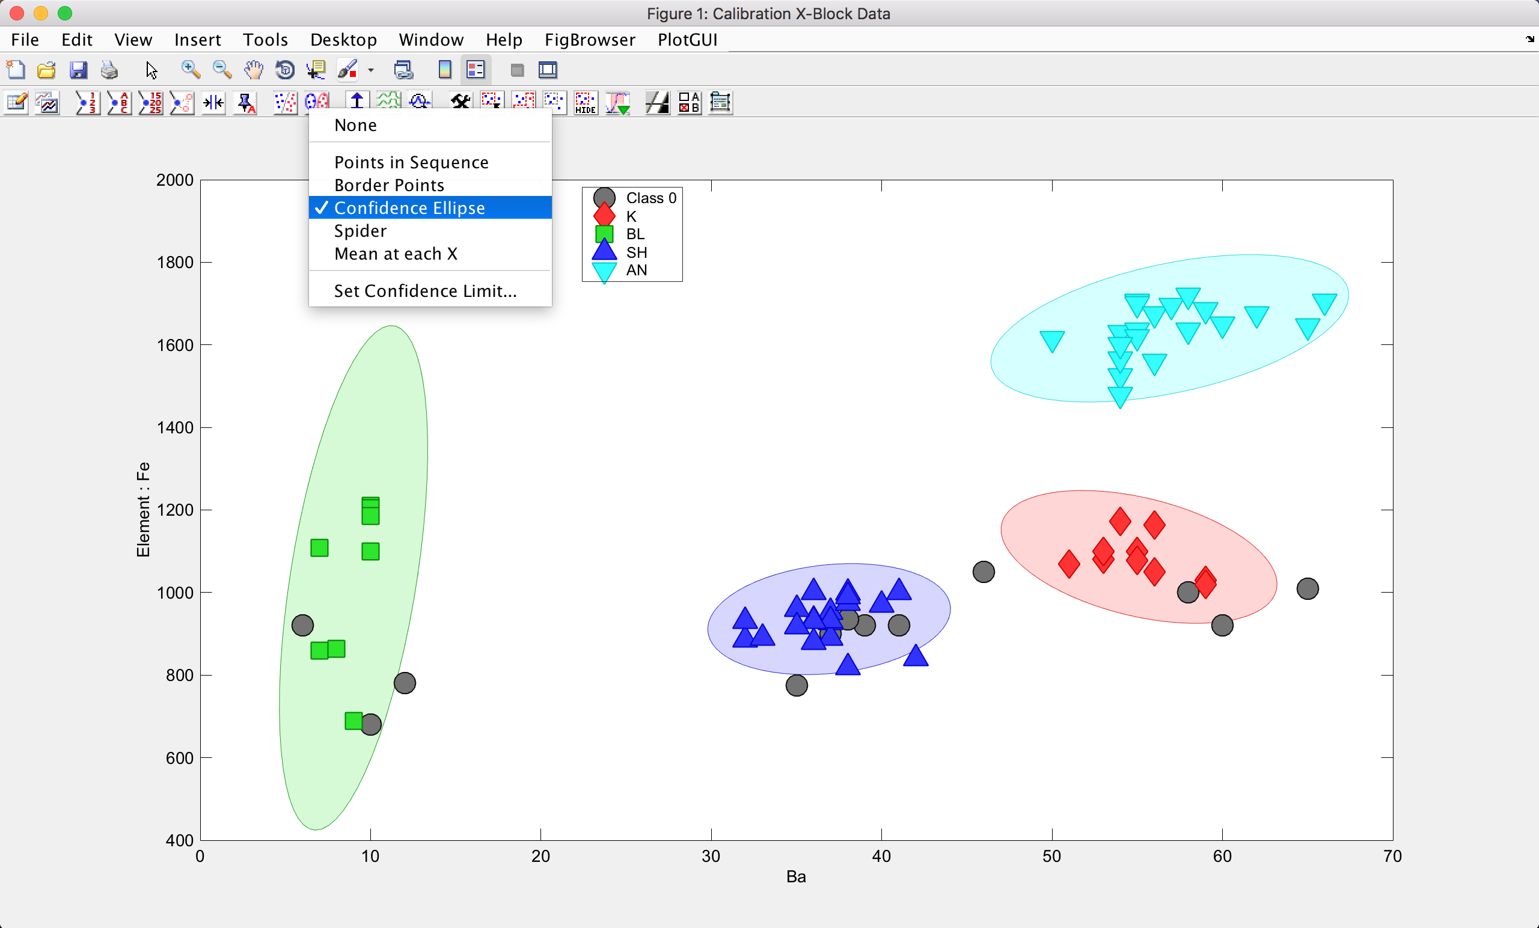The width and height of the screenshot is (1539, 928).
Task: Expand the Brush tool color dropdown arrow
Action: click(371, 70)
